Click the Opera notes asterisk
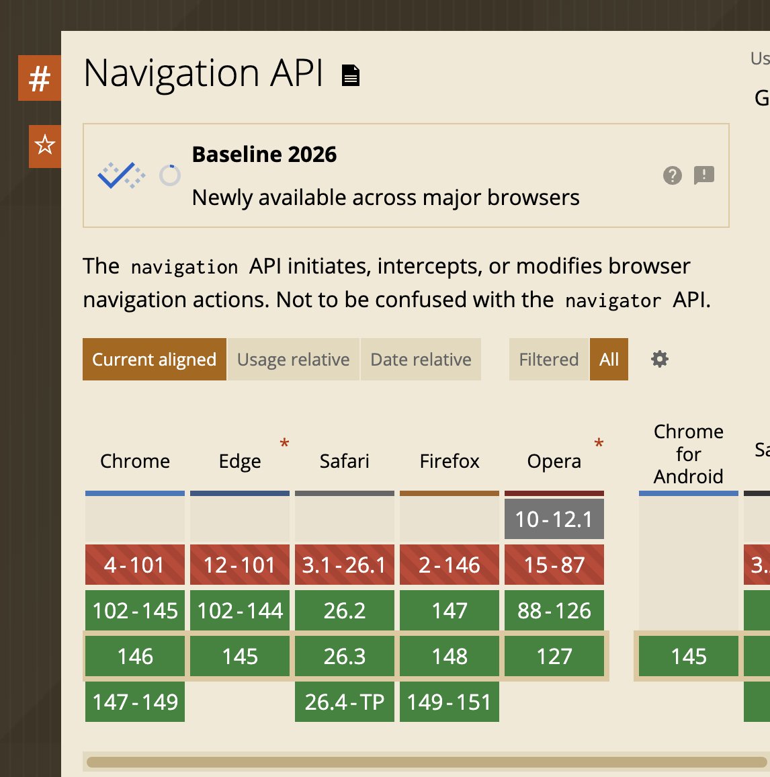Screen dimensions: 770x777 (599, 443)
